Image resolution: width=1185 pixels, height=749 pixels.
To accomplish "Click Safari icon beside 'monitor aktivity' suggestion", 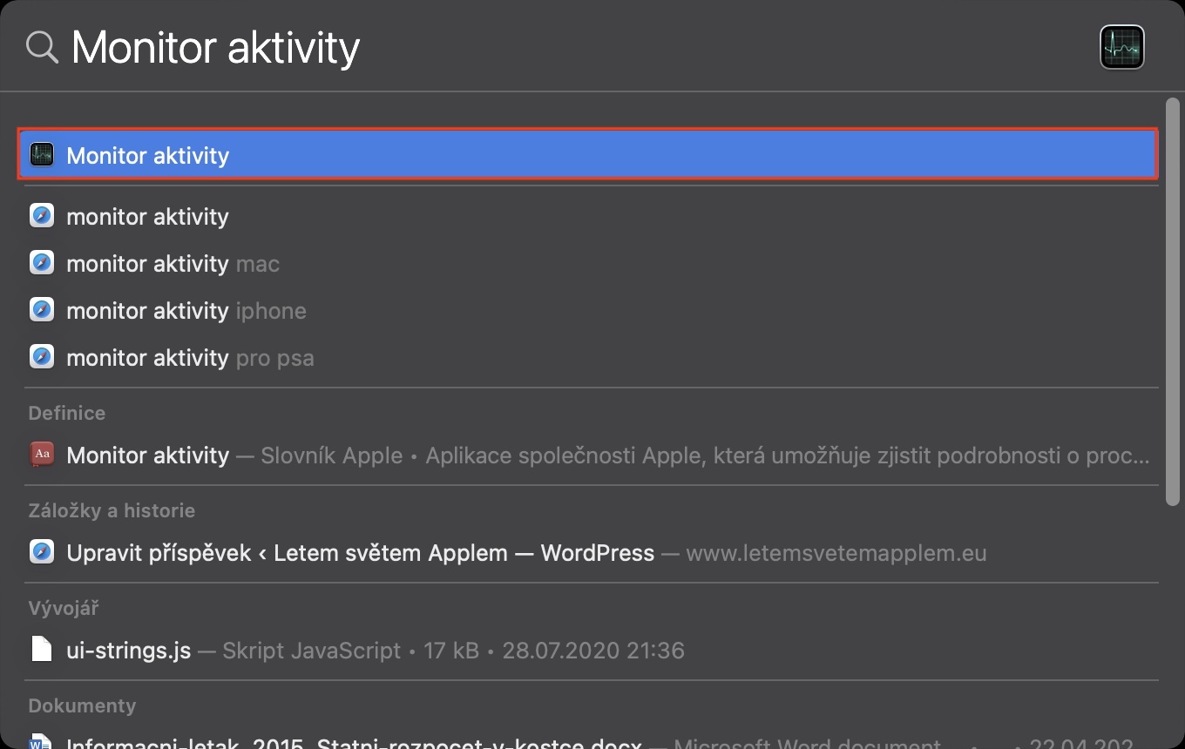I will (42, 216).
